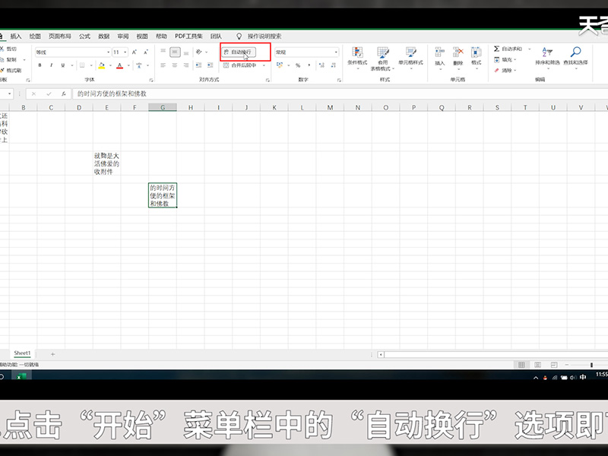
Task: Click the formula bar confirm checkmark
Action: click(x=49, y=93)
